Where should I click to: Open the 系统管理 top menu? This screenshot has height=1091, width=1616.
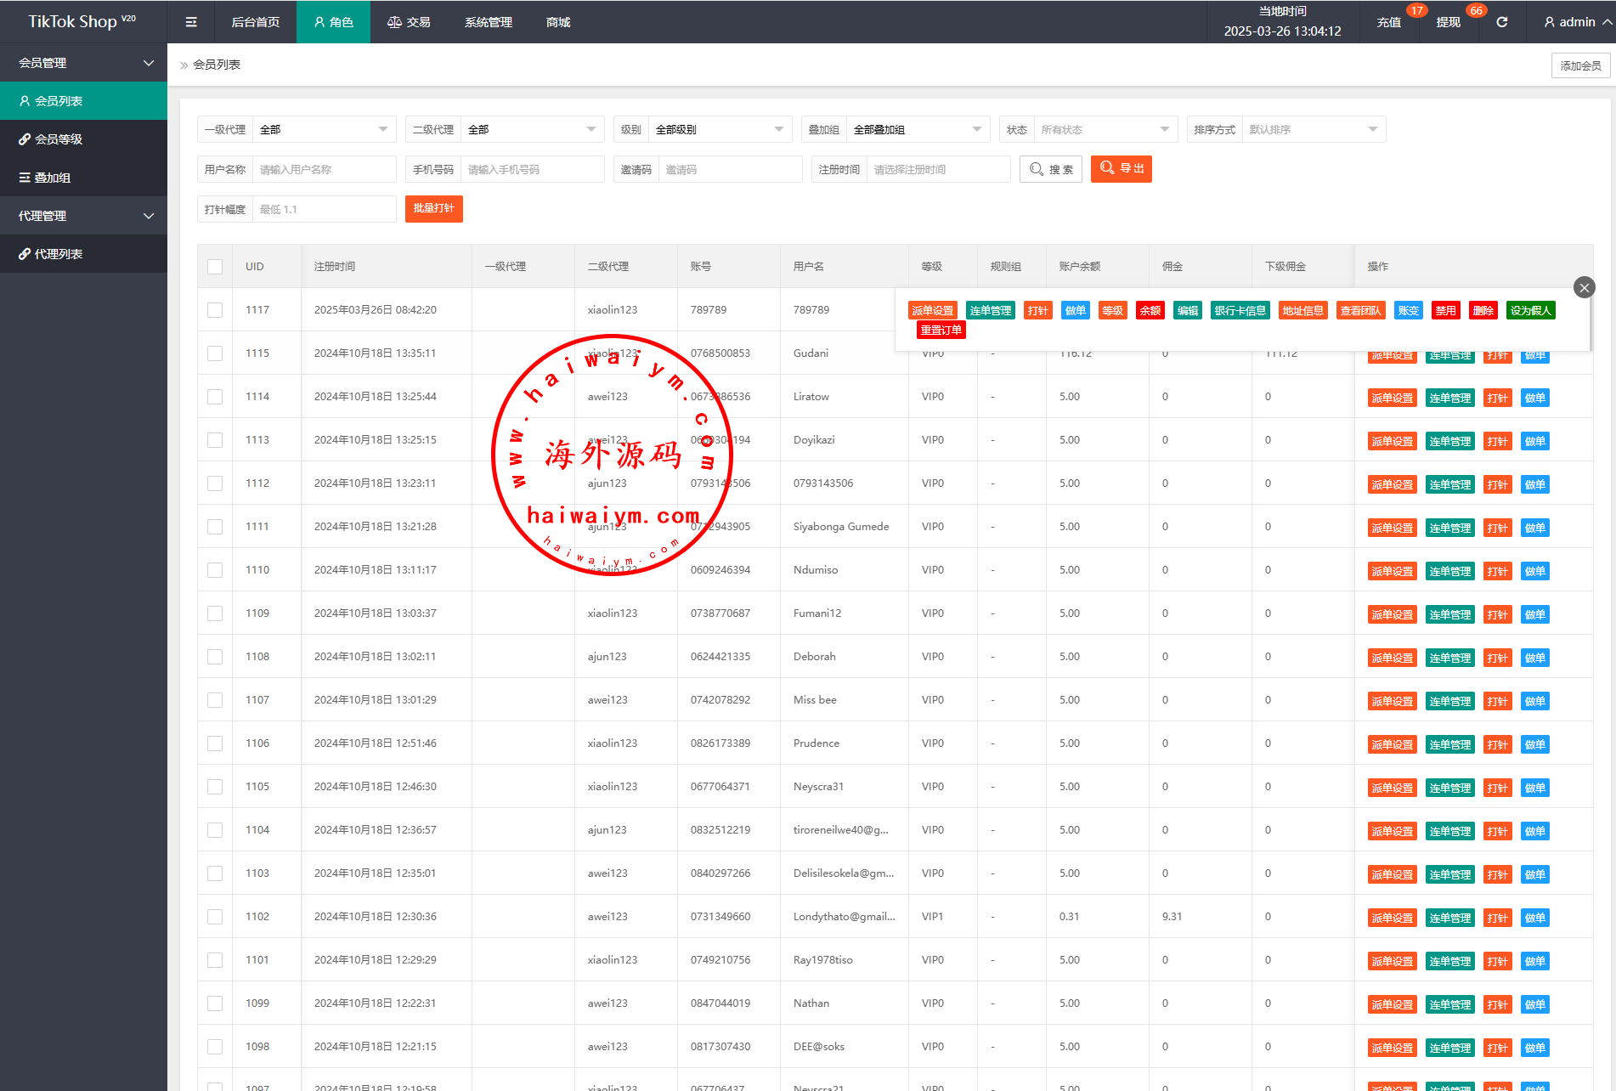tap(488, 22)
